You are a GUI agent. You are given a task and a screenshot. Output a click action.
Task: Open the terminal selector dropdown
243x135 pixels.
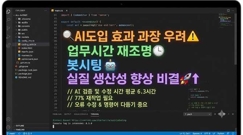(198, 114)
